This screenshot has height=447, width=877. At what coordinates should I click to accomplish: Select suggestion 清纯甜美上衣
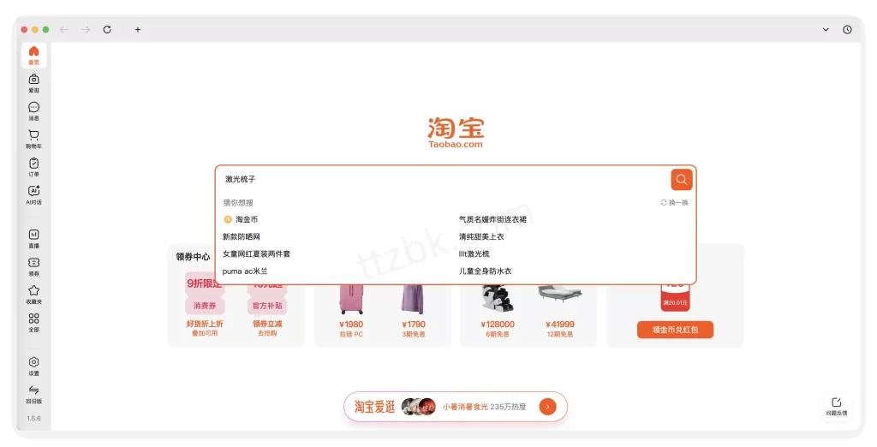click(x=481, y=236)
